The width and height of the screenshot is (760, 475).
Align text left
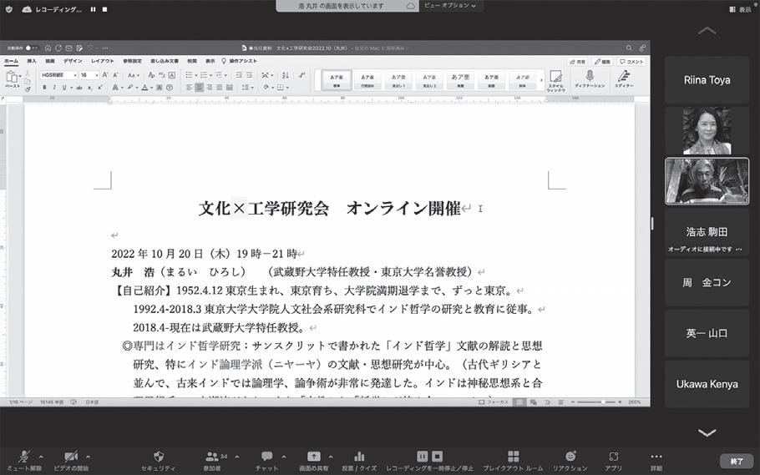(x=189, y=88)
